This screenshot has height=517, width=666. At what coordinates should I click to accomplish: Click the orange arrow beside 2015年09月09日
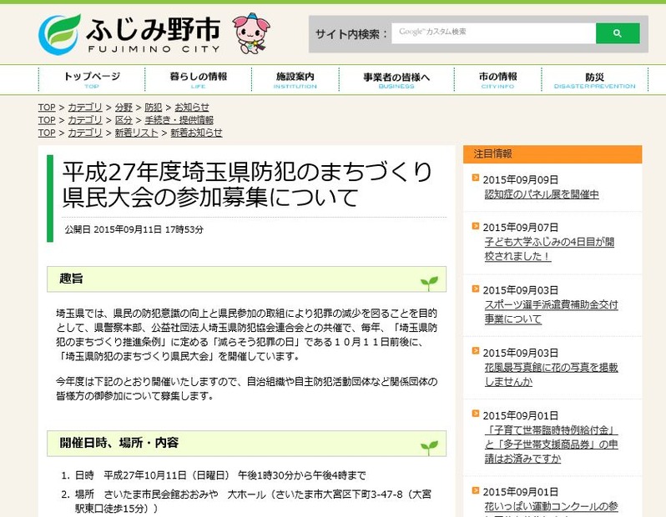(x=476, y=178)
